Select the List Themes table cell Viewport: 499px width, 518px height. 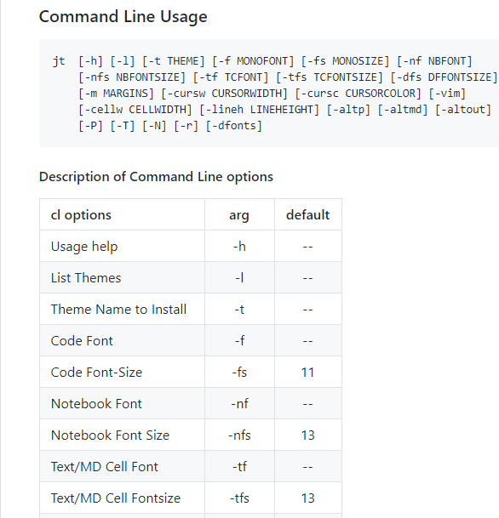pyautogui.click(x=122, y=277)
